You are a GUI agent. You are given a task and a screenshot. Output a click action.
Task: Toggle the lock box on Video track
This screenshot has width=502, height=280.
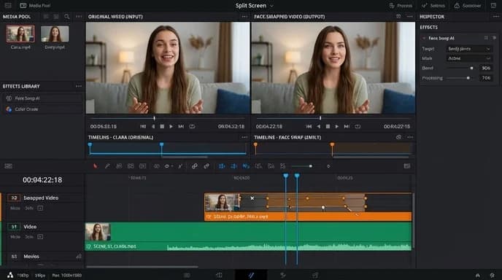coord(40,237)
